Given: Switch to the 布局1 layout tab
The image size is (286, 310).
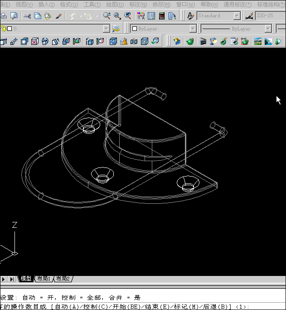Looking at the screenshot, I should [44, 279].
